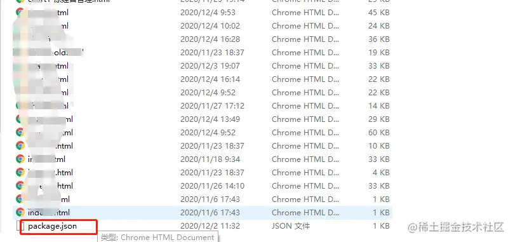This screenshot has width=513, height=242.
Task: Select the file dated 2020/12/3 19:07
Action: (203, 66)
